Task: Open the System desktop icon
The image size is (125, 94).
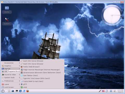Action: click(7, 21)
